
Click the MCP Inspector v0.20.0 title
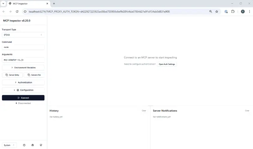click(x=17, y=21)
